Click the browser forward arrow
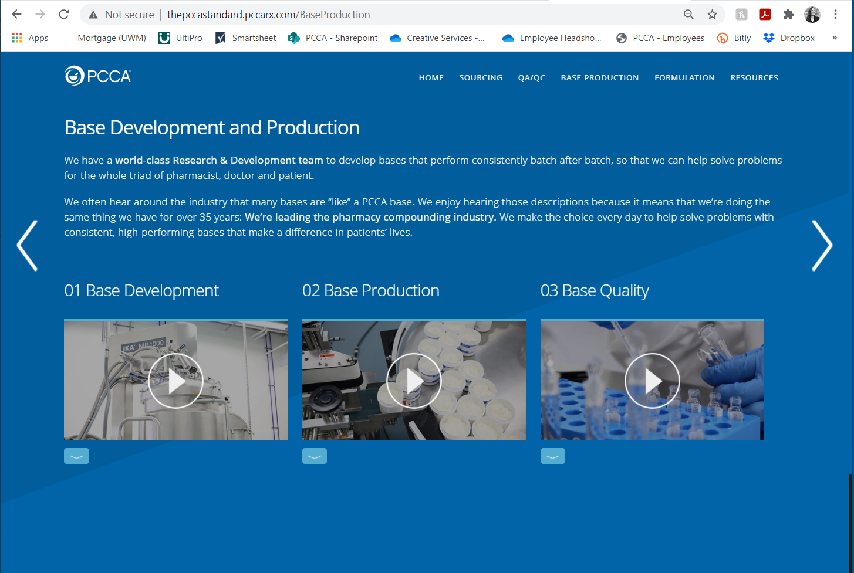The image size is (854, 573). pos(40,15)
